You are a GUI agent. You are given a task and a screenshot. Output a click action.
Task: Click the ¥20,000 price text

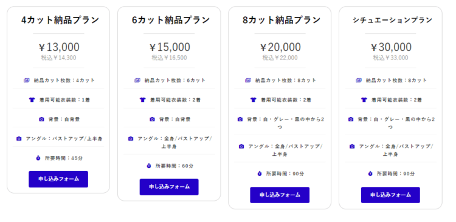280,47
